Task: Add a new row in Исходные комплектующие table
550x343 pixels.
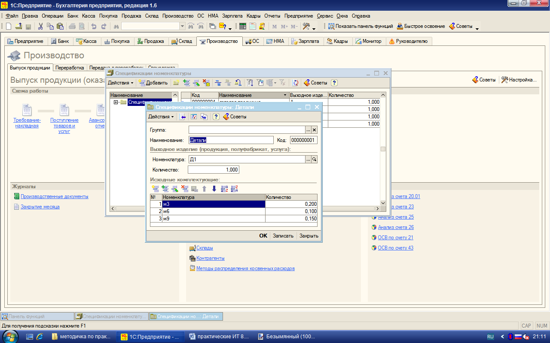Action: click(x=155, y=189)
